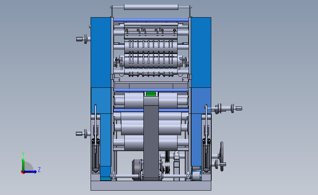
Task: Select the long roller on top of the machine
Action: click(151, 7)
